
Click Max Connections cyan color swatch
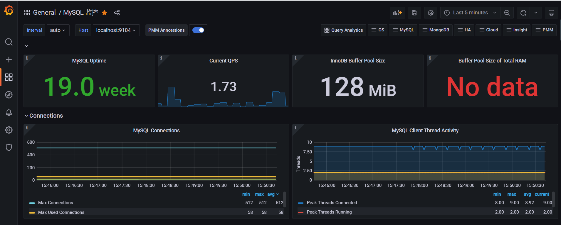pos(32,203)
